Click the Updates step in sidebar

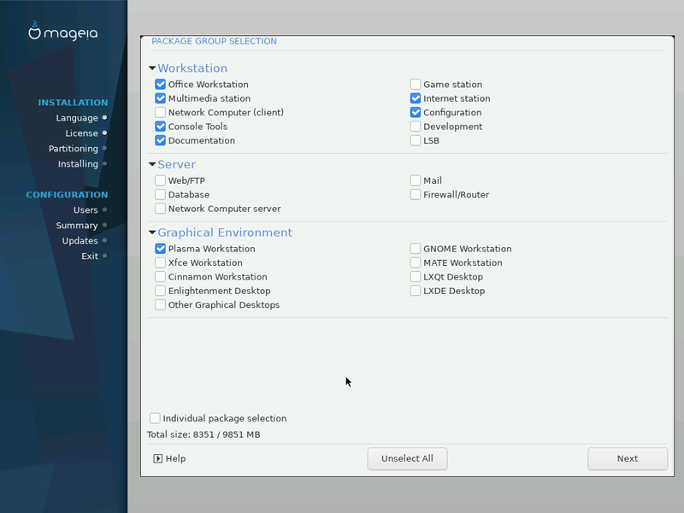[x=80, y=241]
